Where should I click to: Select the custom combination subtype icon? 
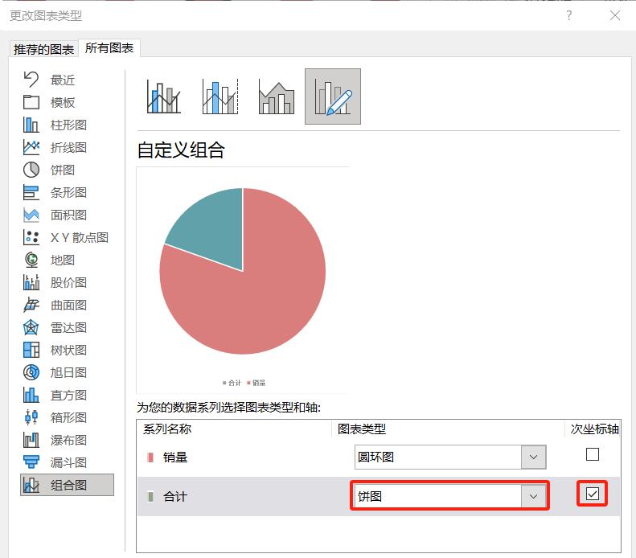pos(333,96)
